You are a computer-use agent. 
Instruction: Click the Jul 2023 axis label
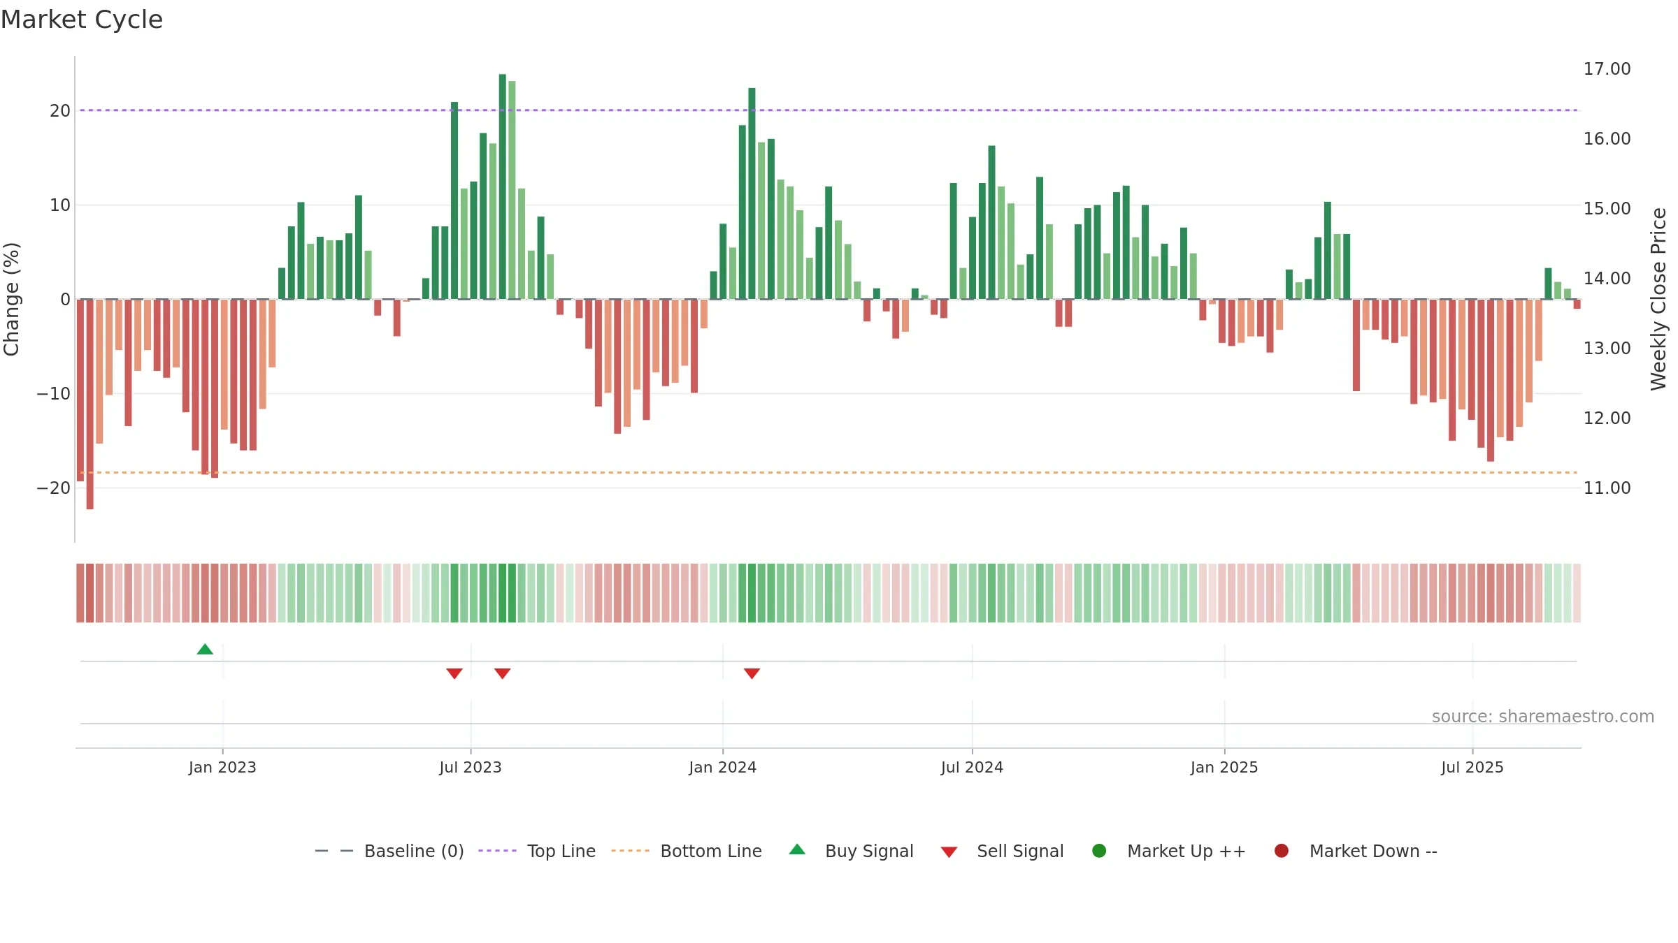coord(471,768)
